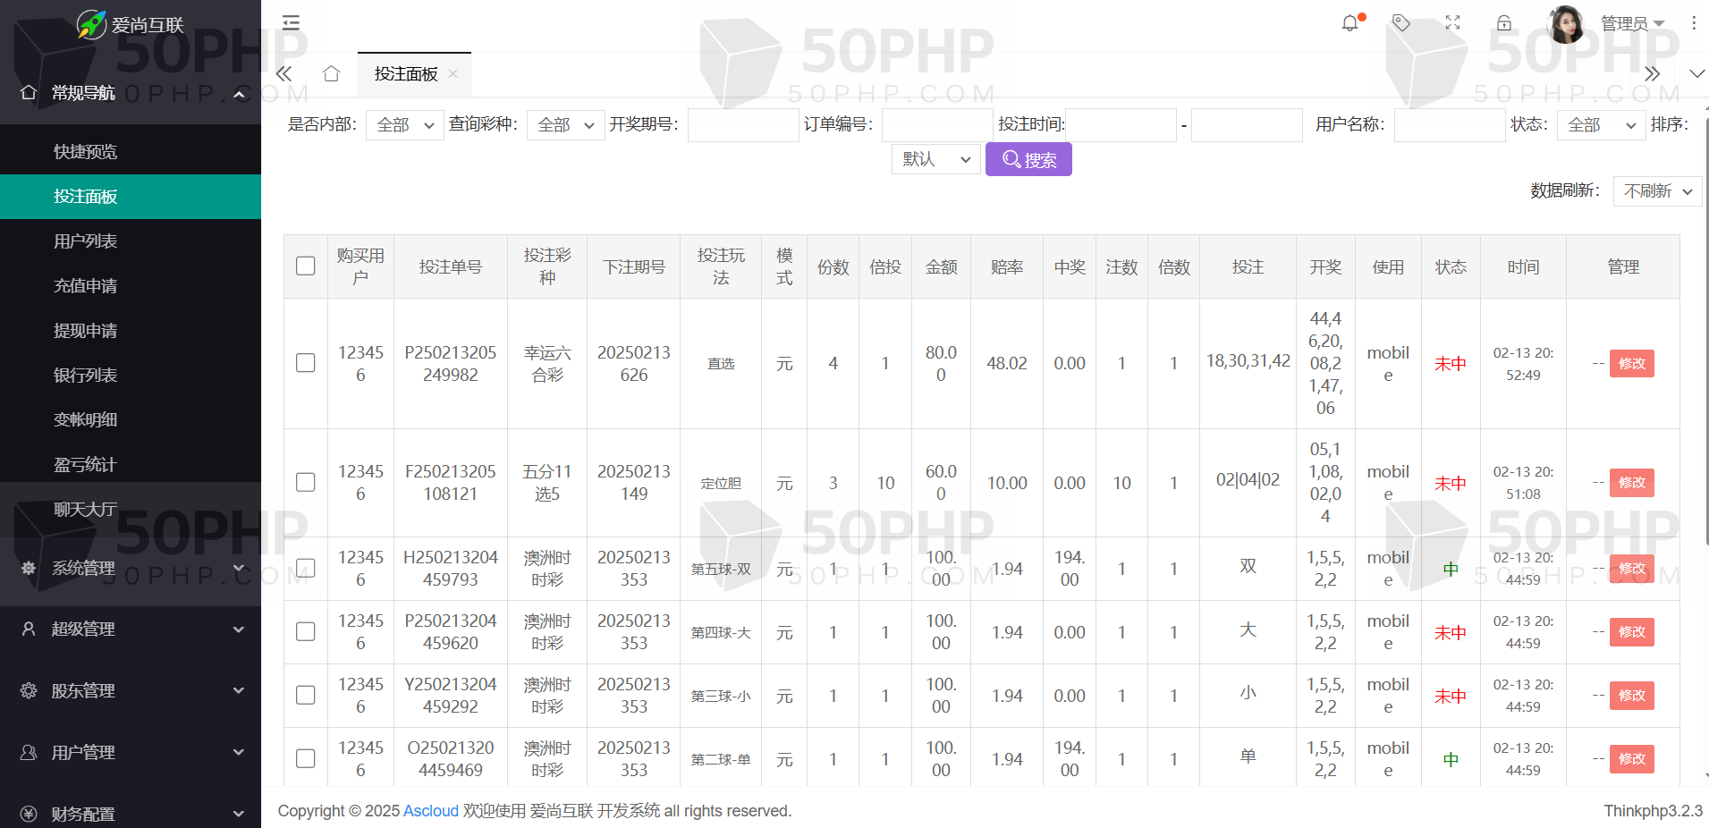This screenshot has width=1709, height=828.
Task: Click the administrator avatar picture
Action: point(1566,24)
